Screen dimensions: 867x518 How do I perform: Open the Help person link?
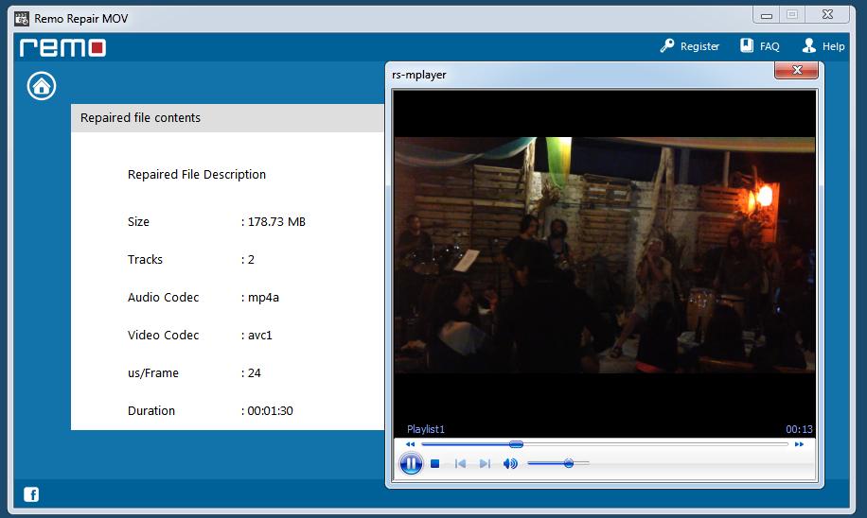coord(823,46)
